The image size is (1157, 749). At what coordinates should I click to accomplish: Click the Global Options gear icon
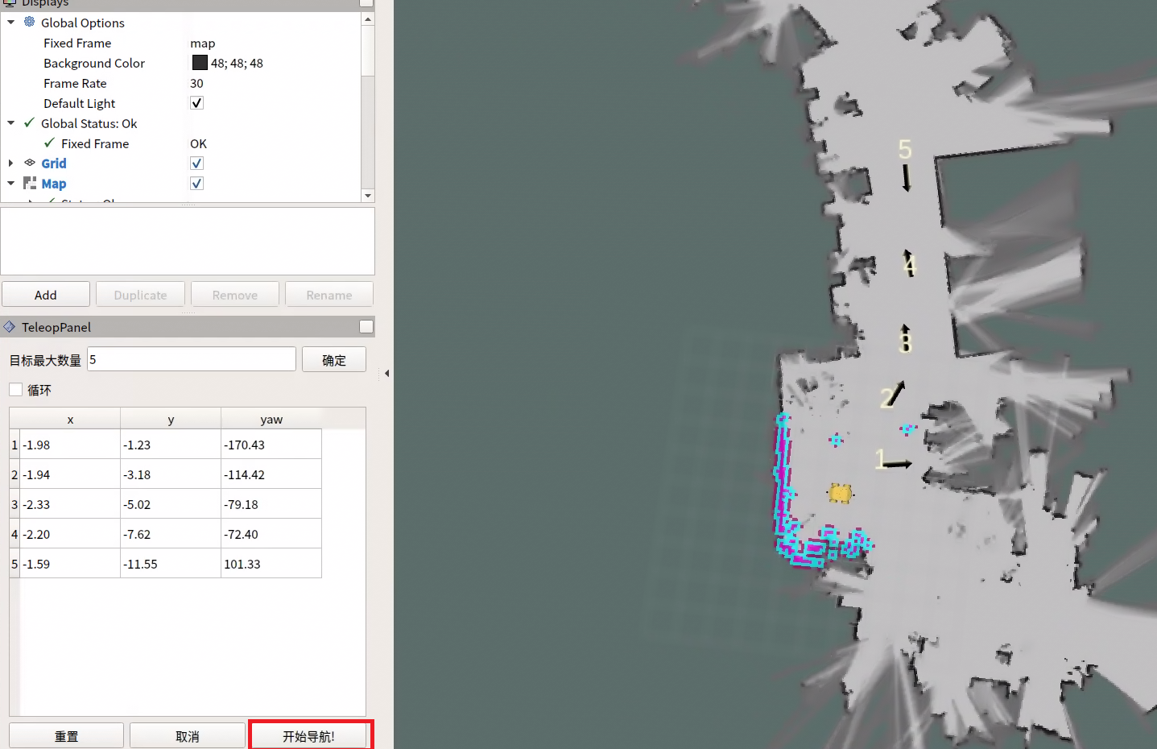tap(30, 23)
